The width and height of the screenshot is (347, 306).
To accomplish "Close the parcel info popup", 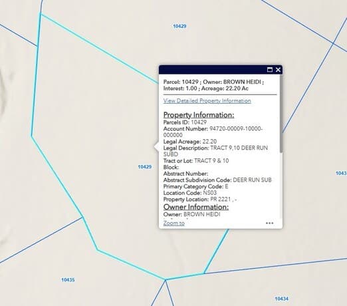I will [278, 70].
